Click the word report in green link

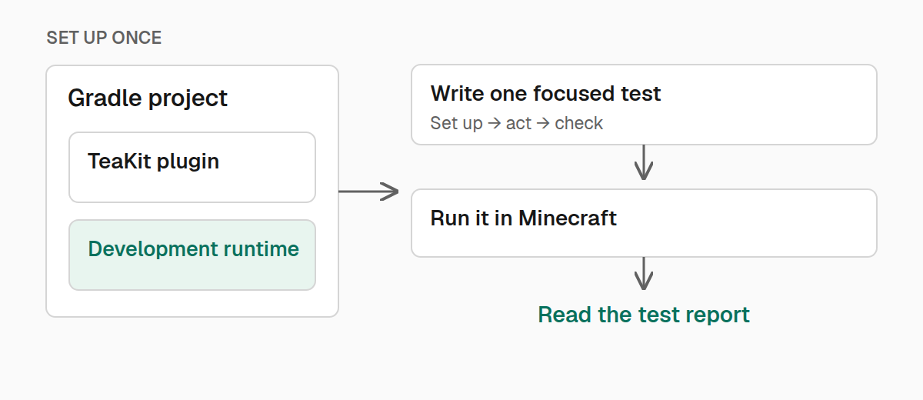coord(716,315)
